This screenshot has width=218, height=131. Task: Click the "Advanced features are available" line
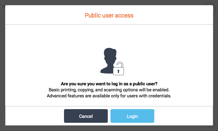pyautogui.click(x=109, y=96)
